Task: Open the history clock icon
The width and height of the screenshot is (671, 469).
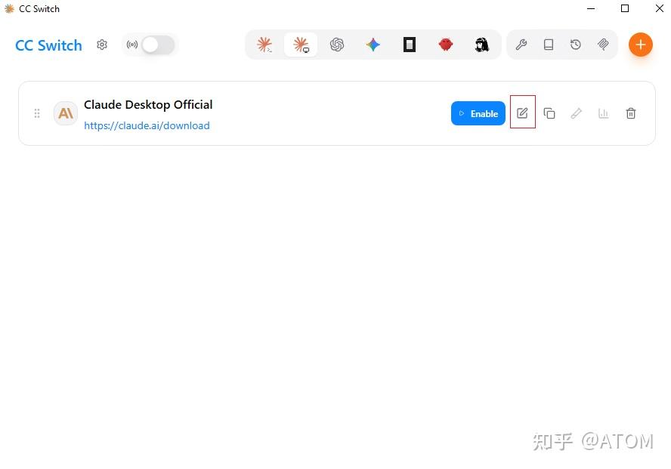Action: coord(576,45)
